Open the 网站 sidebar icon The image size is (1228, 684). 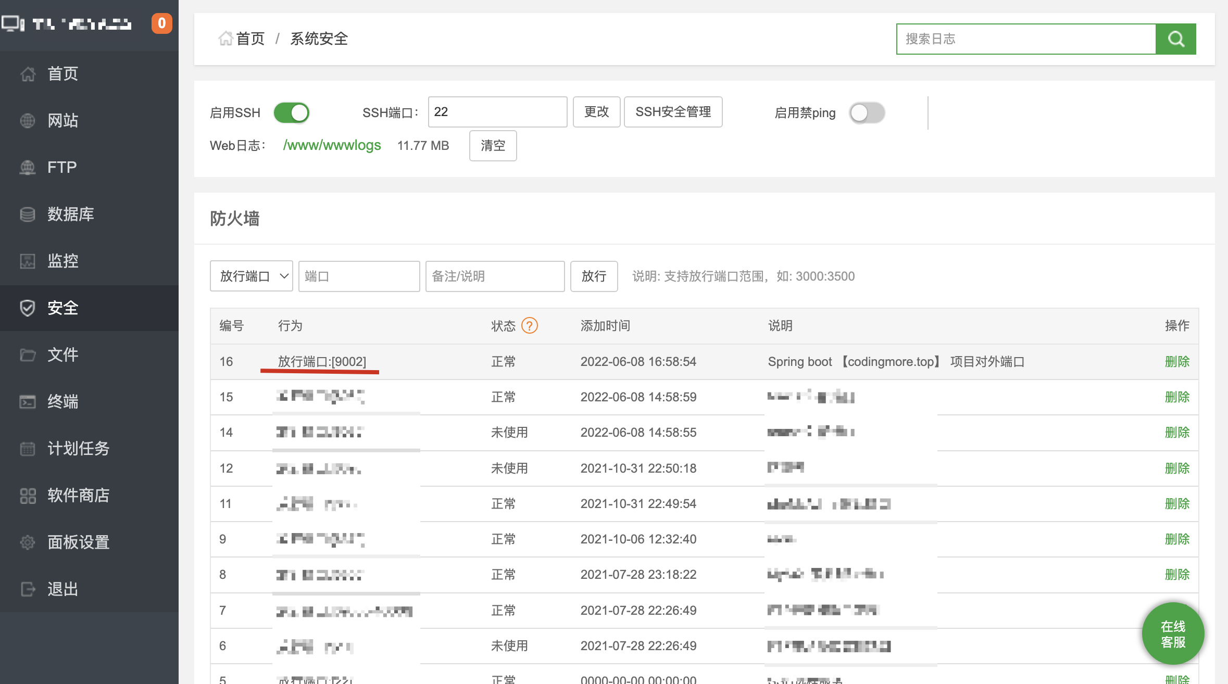tap(28, 121)
